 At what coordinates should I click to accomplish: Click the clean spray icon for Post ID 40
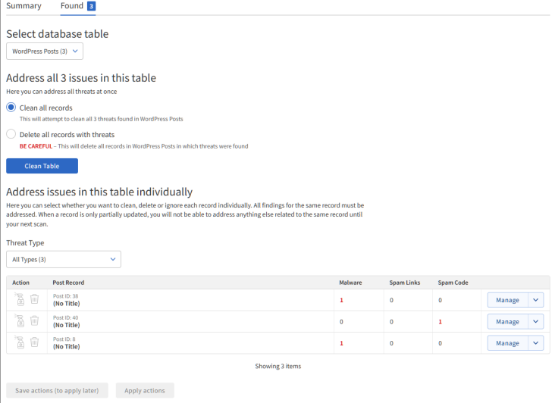tap(20, 321)
